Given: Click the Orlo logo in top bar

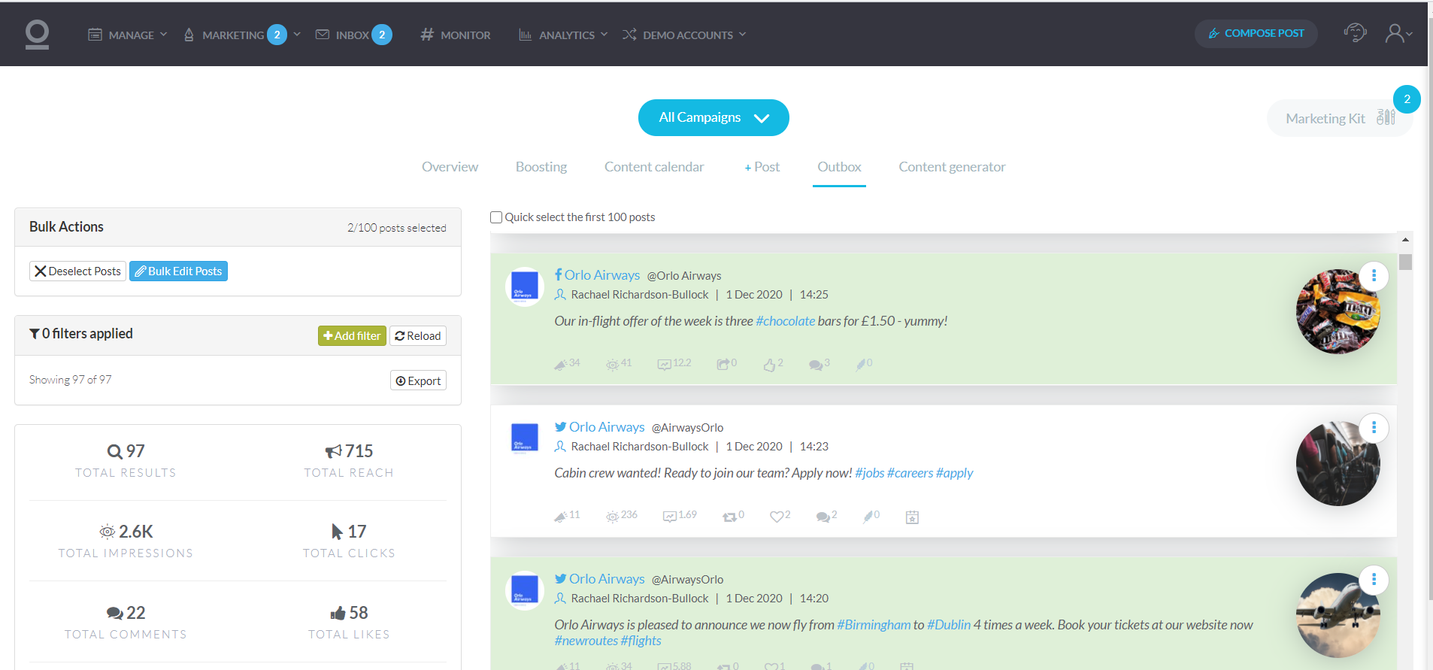Looking at the screenshot, I should point(37,35).
